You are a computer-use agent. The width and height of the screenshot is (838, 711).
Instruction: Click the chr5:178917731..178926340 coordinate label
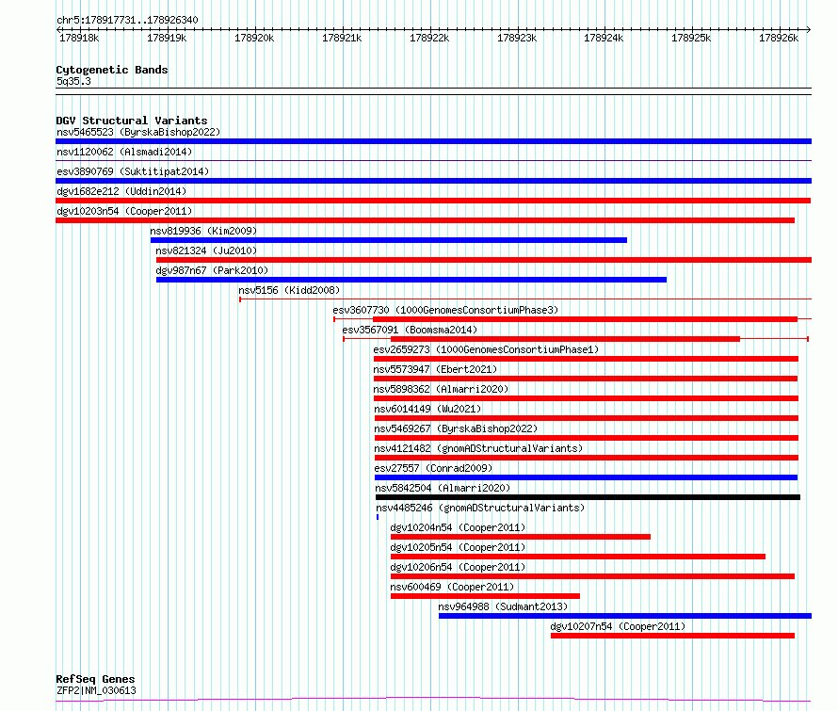[127, 20]
